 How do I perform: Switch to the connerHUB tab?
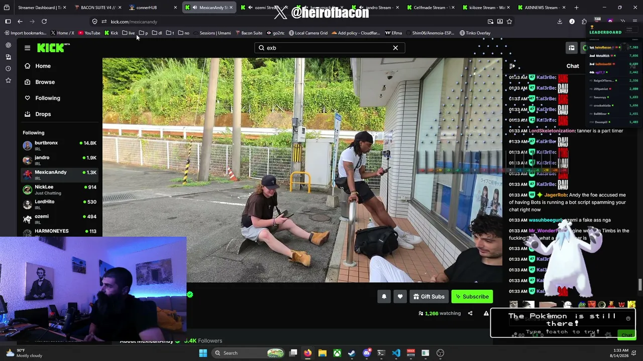click(x=153, y=8)
